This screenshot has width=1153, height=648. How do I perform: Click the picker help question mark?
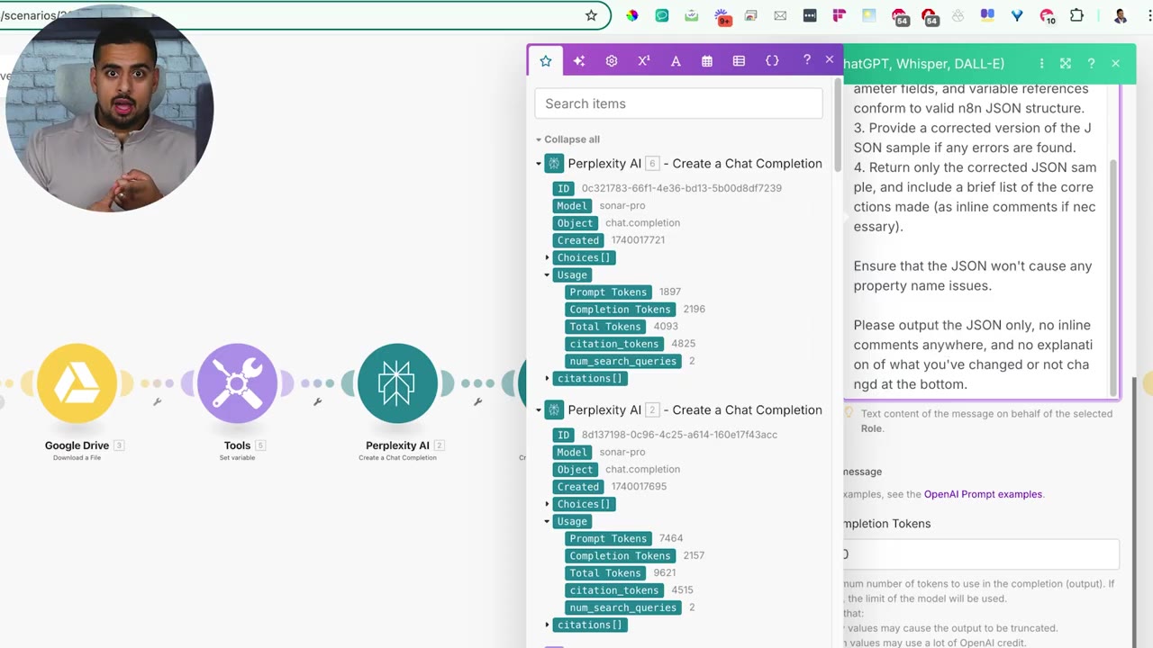pos(806,60)
